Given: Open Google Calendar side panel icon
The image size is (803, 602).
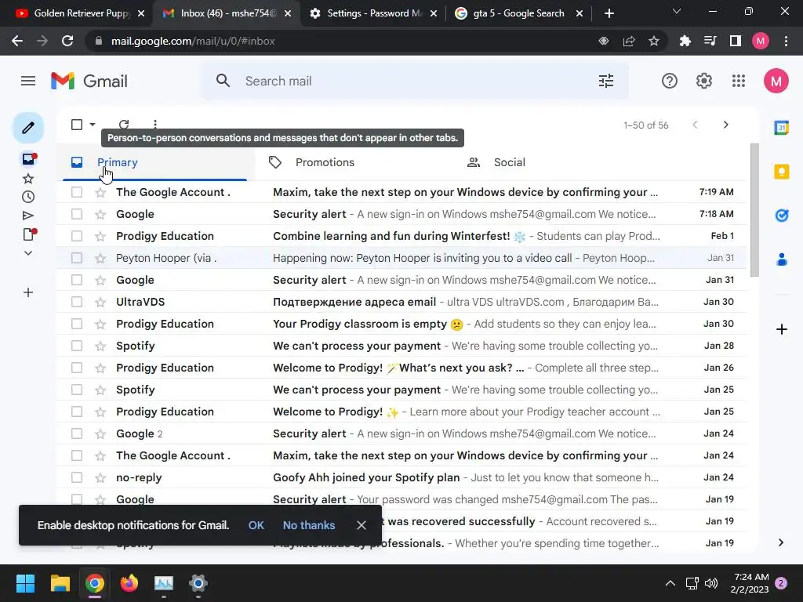Looking at the screenshot, I should (x=782, y=128).
